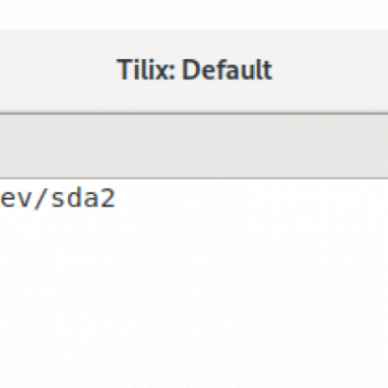This screenshot has width=388, height=388.
Task: Click the white area above the header bar
Action: coord(194,13)
